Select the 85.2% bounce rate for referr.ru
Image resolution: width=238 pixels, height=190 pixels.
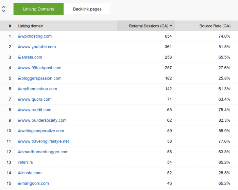click(224, 162)
